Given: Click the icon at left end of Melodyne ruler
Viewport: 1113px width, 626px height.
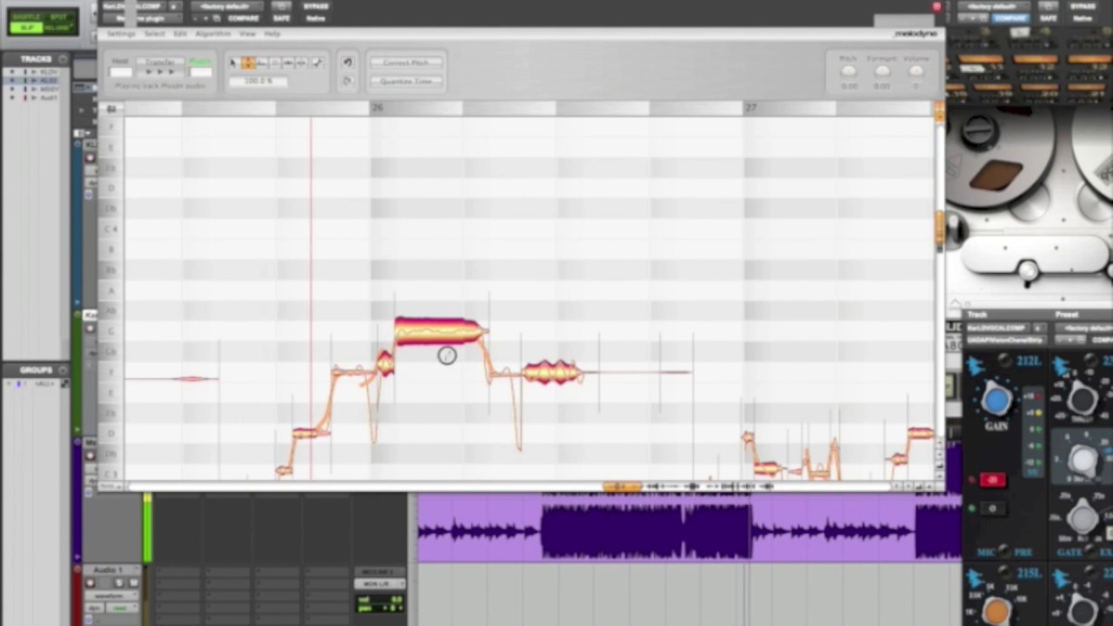Looking at the screenshot, I should pyautogui.click(x=110, y=109).
